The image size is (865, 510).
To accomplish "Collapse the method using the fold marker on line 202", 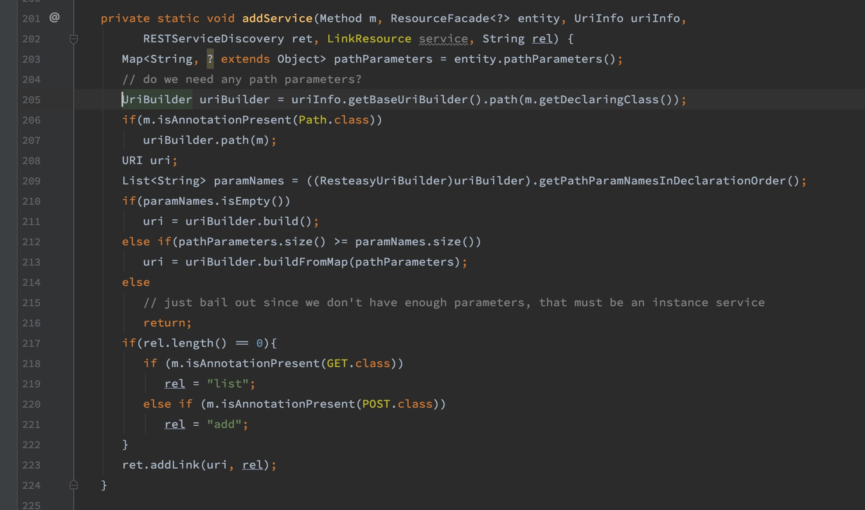I will point(74,39).
